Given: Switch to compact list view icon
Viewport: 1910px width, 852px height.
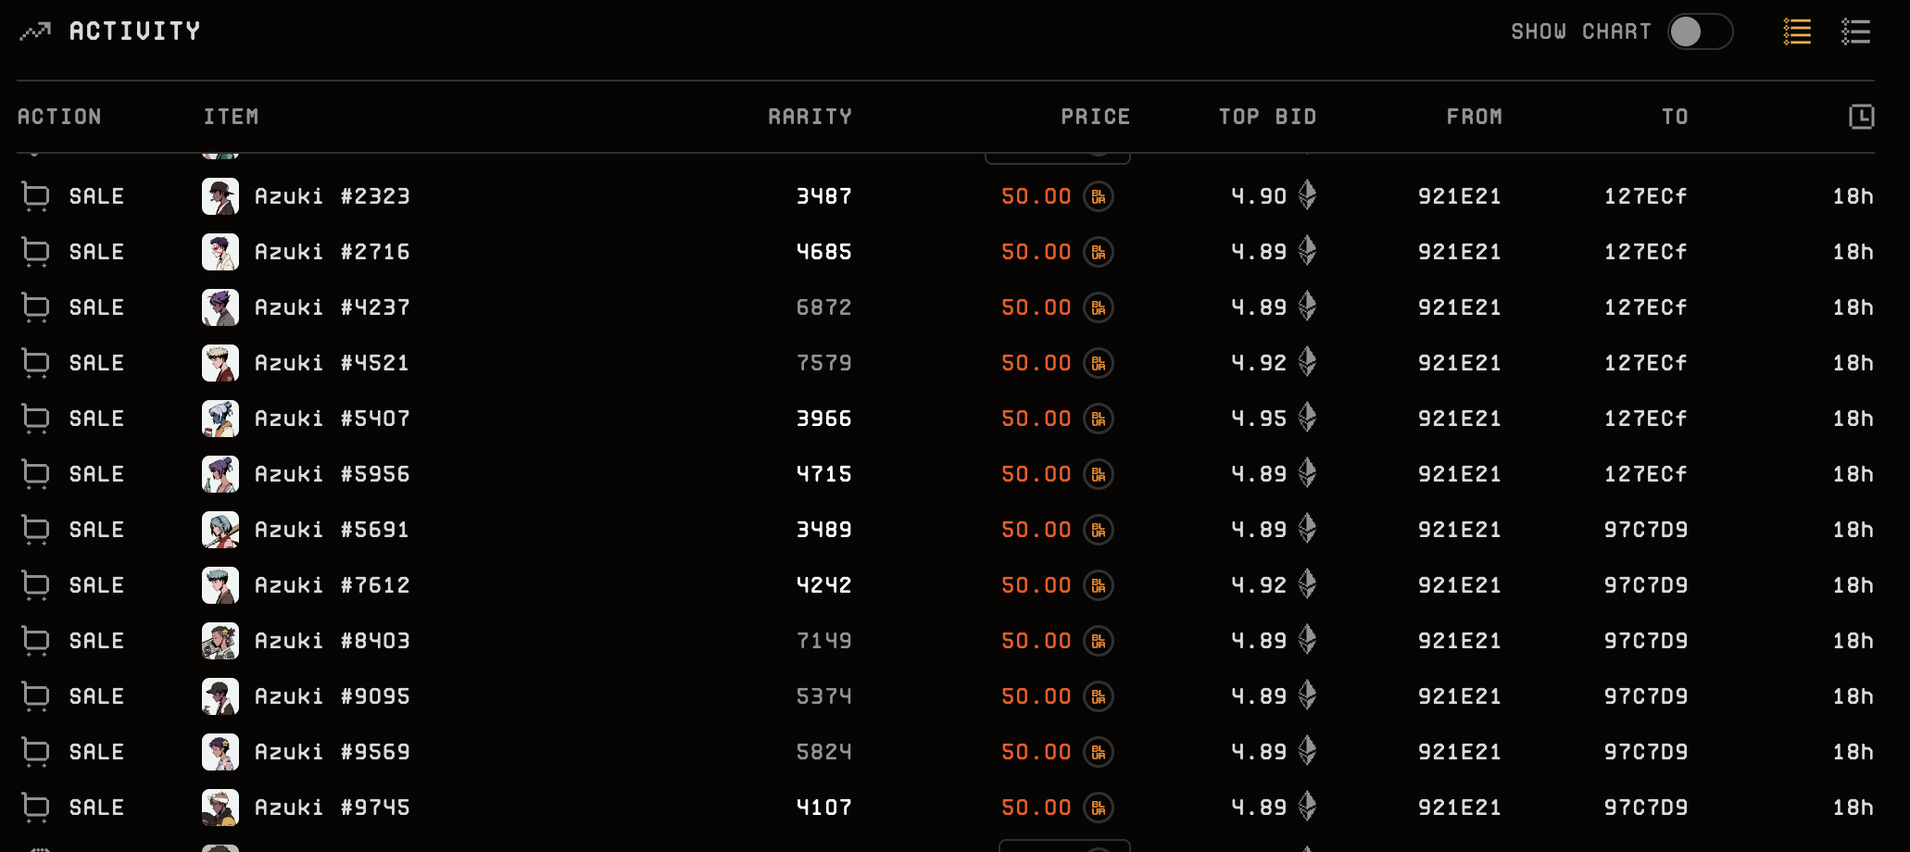Looking at the screenshot, I should tap(1797, 31).
